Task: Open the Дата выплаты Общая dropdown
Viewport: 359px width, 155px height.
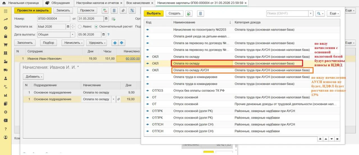Action: 73,34
